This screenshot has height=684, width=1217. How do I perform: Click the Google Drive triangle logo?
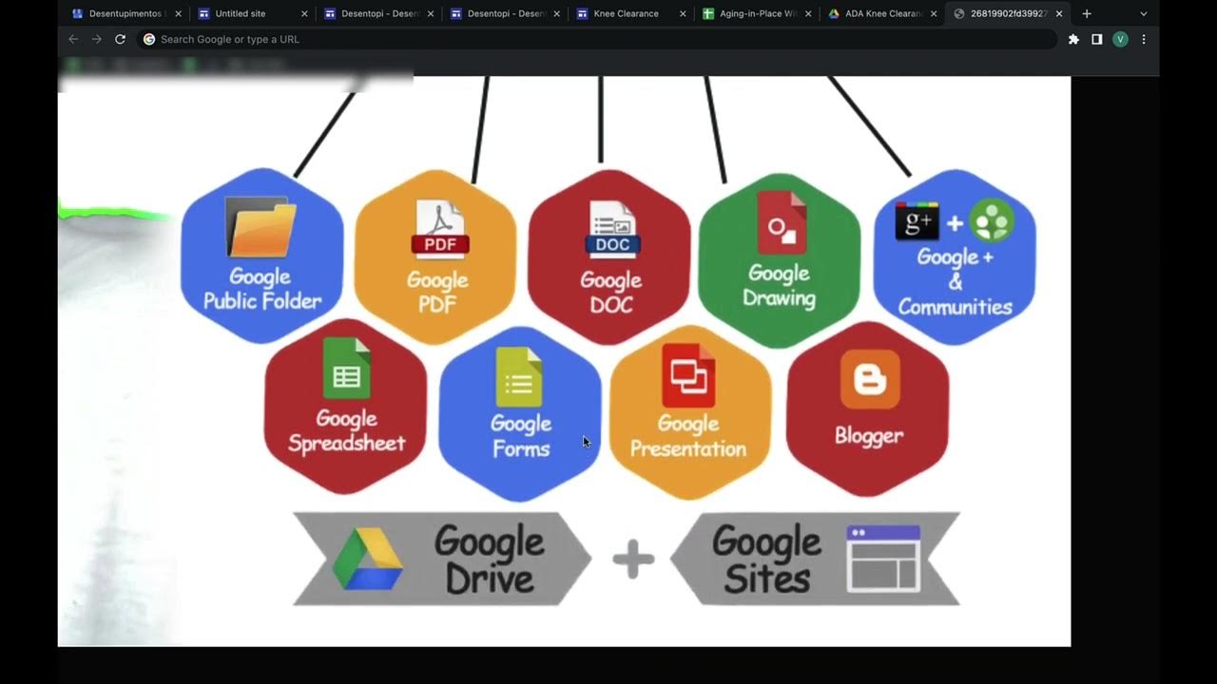pos(367,560)
